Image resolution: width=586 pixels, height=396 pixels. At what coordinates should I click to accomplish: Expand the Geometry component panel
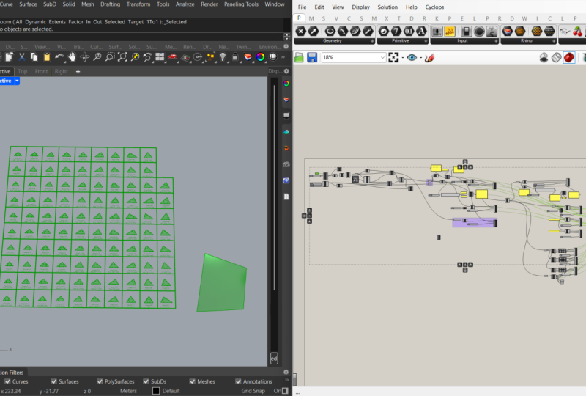[372, 41]
